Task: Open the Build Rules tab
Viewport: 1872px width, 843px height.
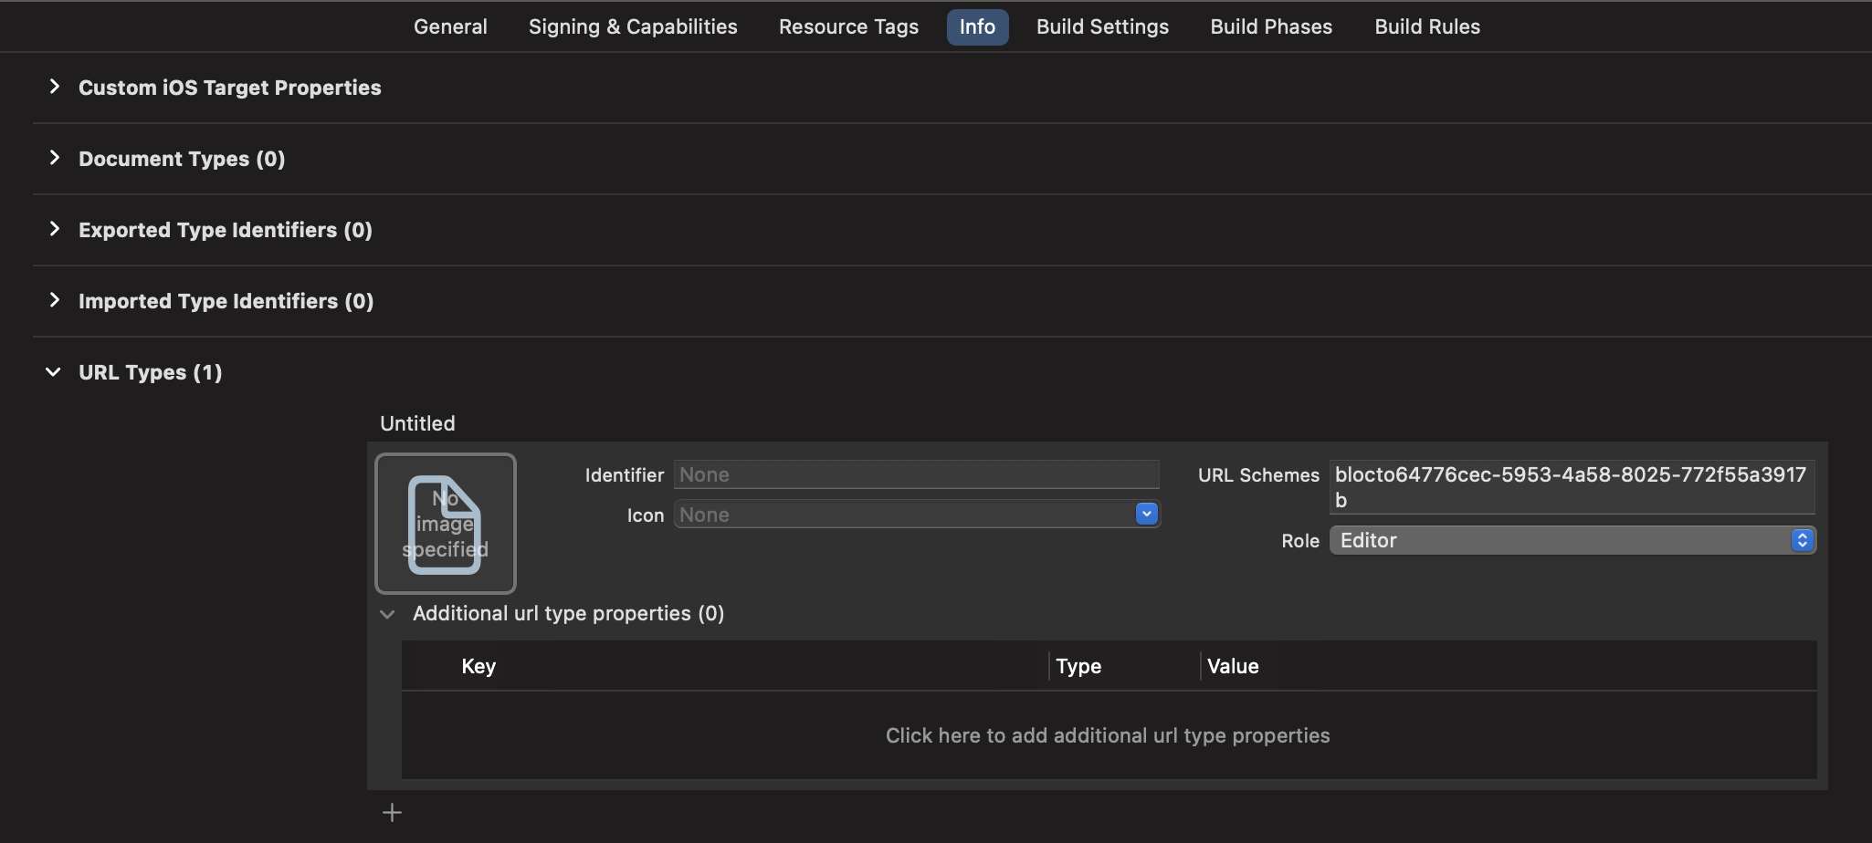Action: tap(1427, 26)
